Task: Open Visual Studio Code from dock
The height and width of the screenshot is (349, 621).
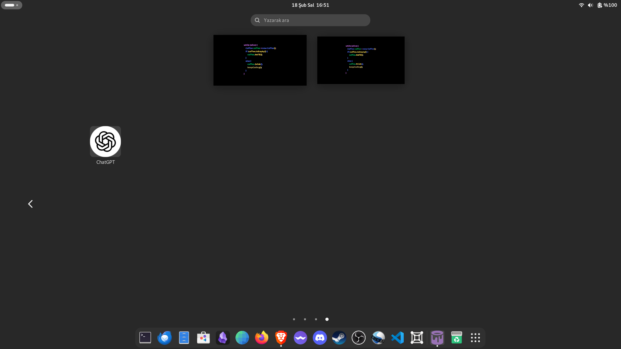Action: [x=398, y=338]
